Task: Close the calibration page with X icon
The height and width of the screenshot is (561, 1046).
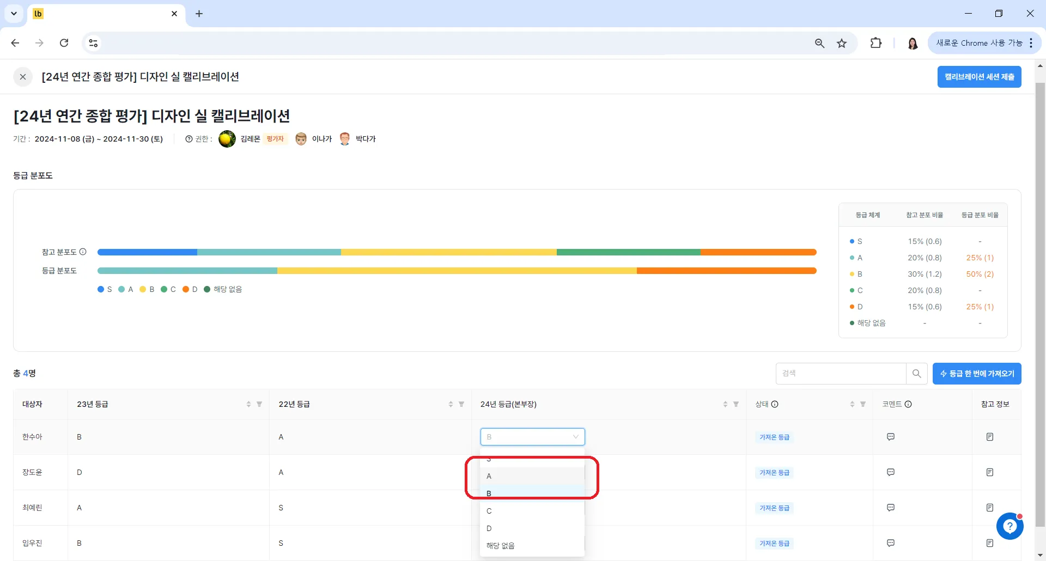Action: [x=23, y=77]
